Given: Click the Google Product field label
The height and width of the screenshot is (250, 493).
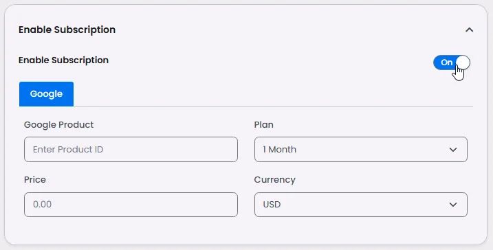Looking at the screenshot, I should [x=59, y=125].
